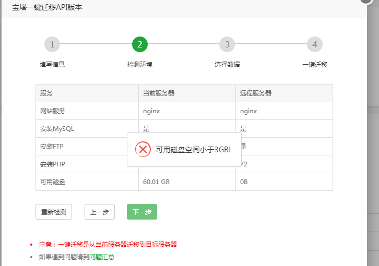Click the 填写信息 step label
The height and width of the screenshot is (266, 379).
coord(52,65)
